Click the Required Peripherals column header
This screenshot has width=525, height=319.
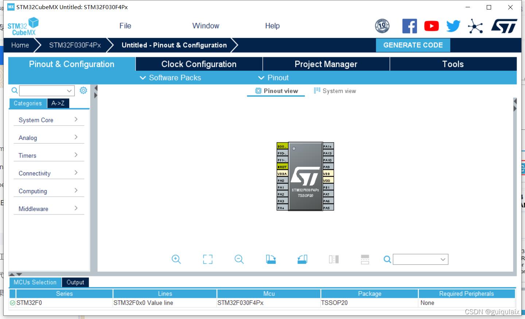point(467,293)
